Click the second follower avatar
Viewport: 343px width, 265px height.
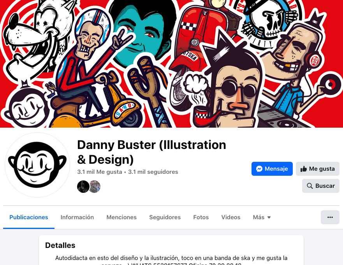pyautogui.click(x=95, y=187)
